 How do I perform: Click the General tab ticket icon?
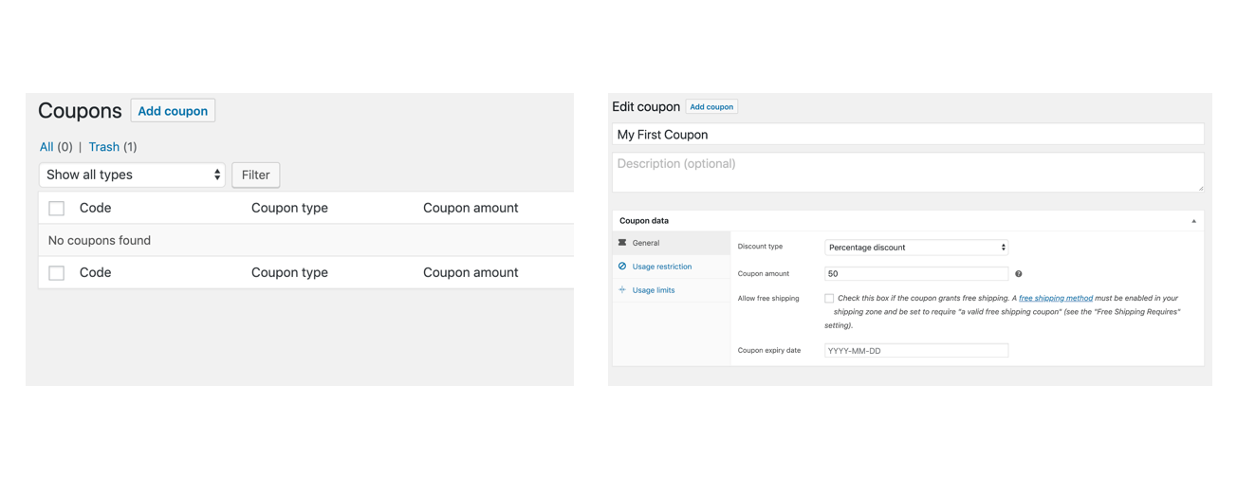(622, 243)
